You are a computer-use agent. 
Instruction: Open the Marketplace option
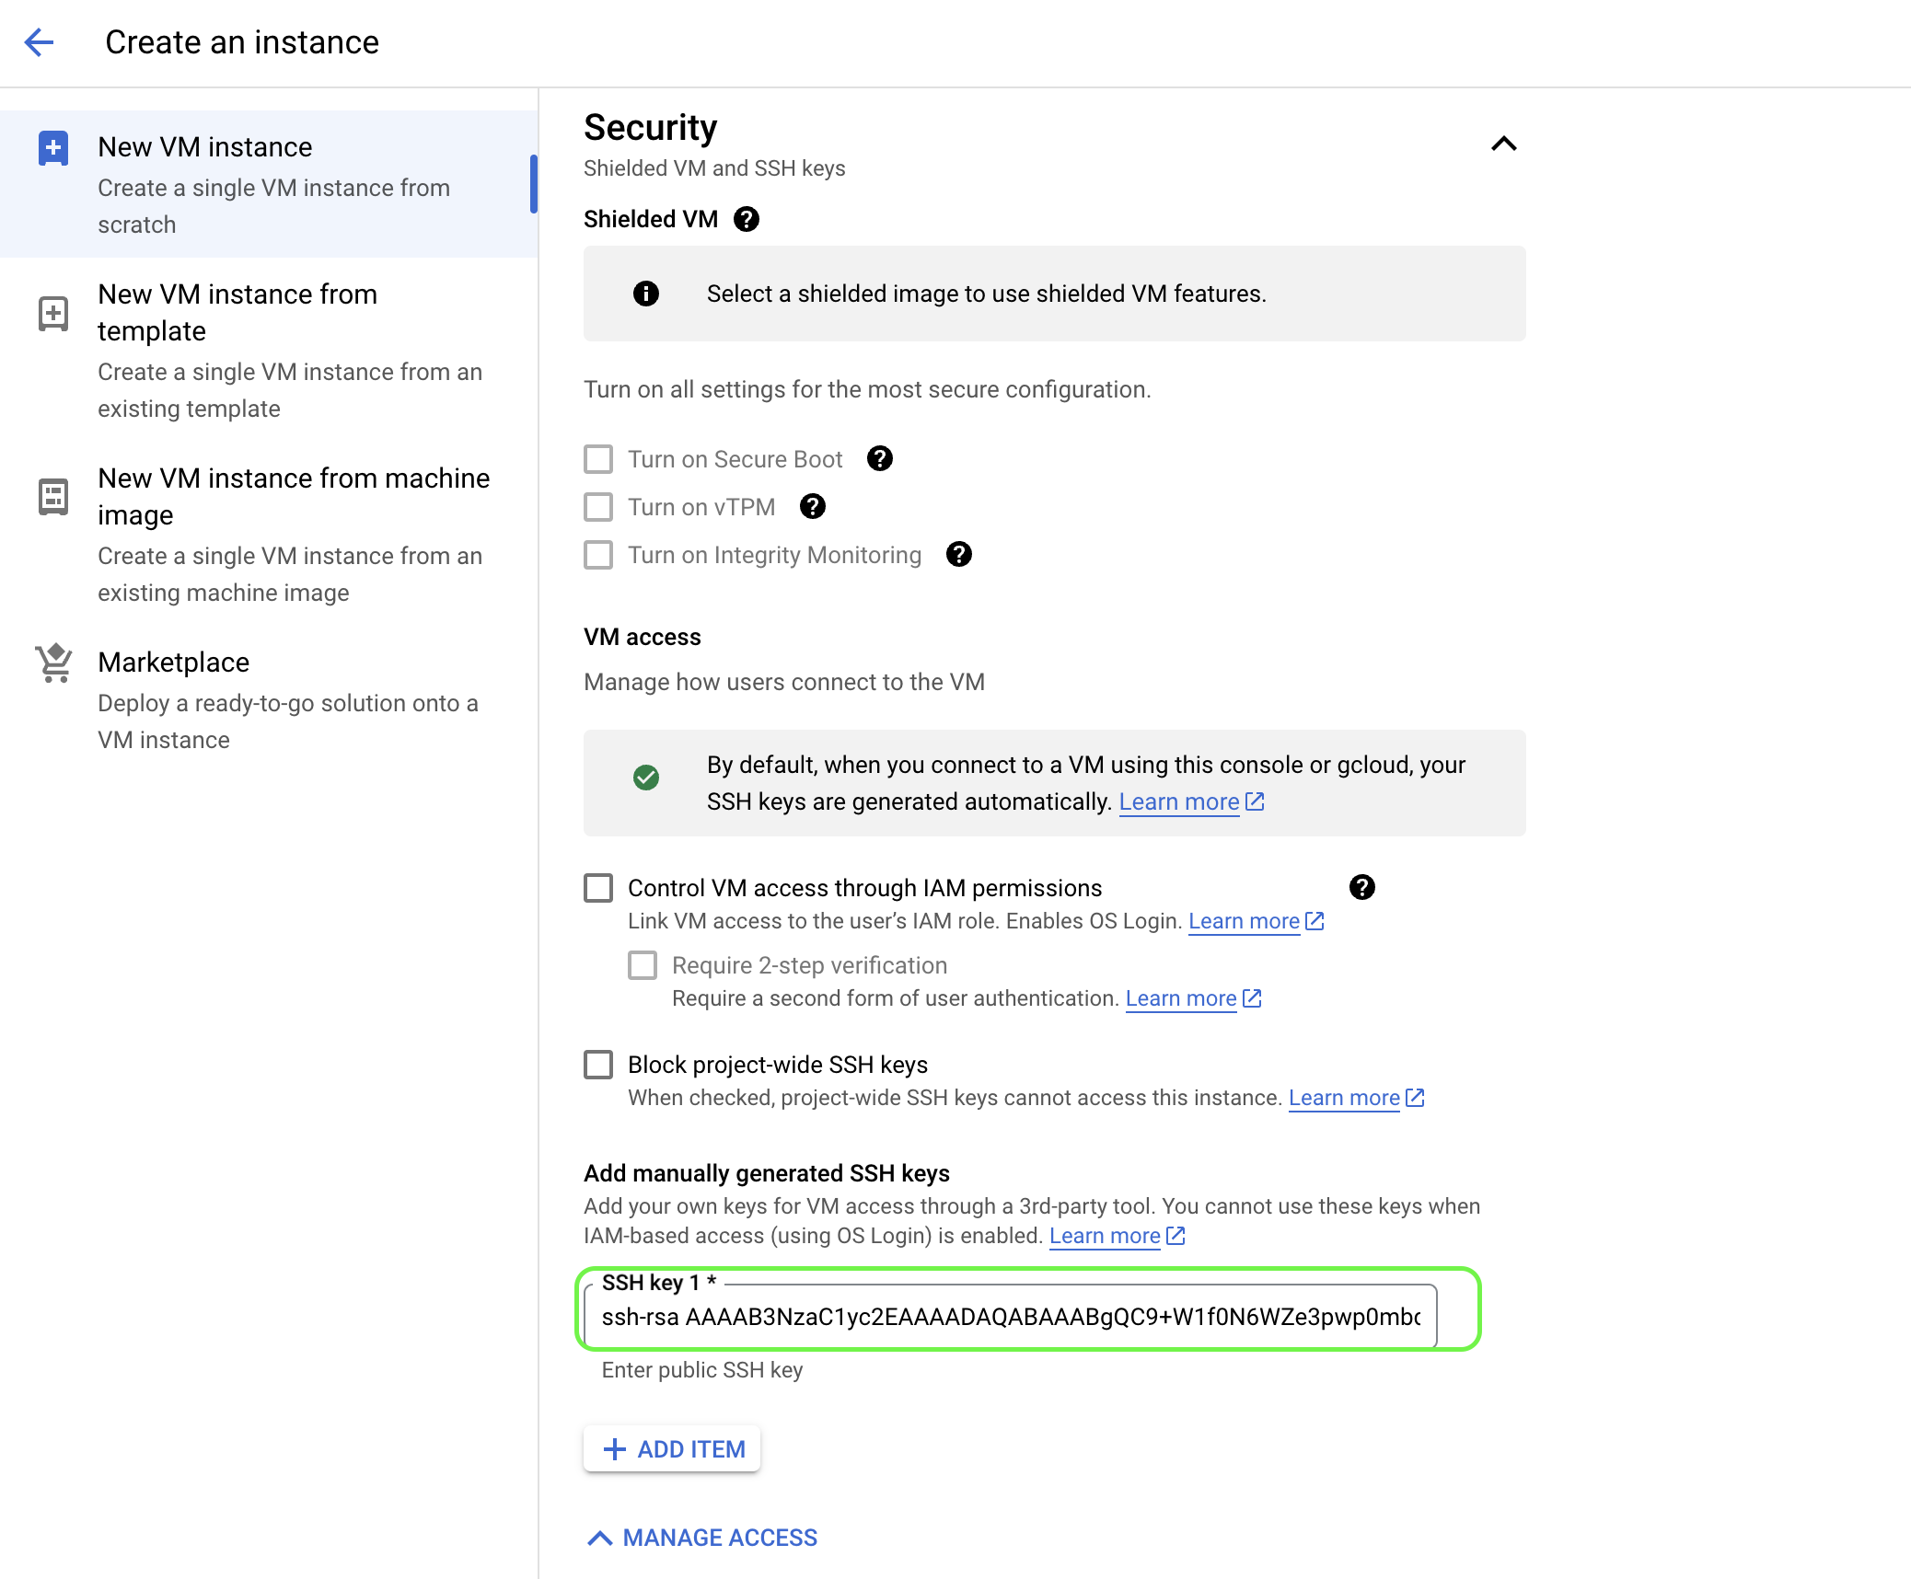[x=174, y=663]
